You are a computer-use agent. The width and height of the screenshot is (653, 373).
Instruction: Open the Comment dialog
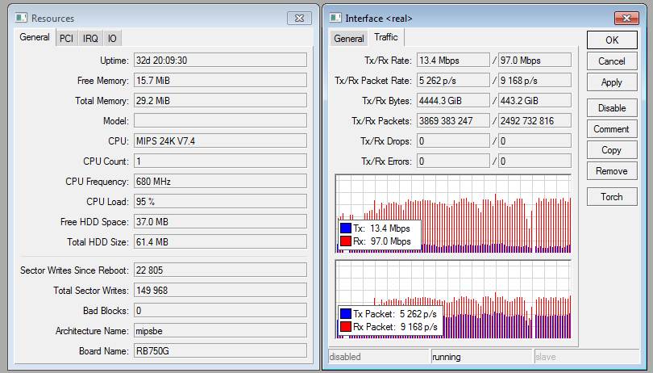[x=611, y=129]
